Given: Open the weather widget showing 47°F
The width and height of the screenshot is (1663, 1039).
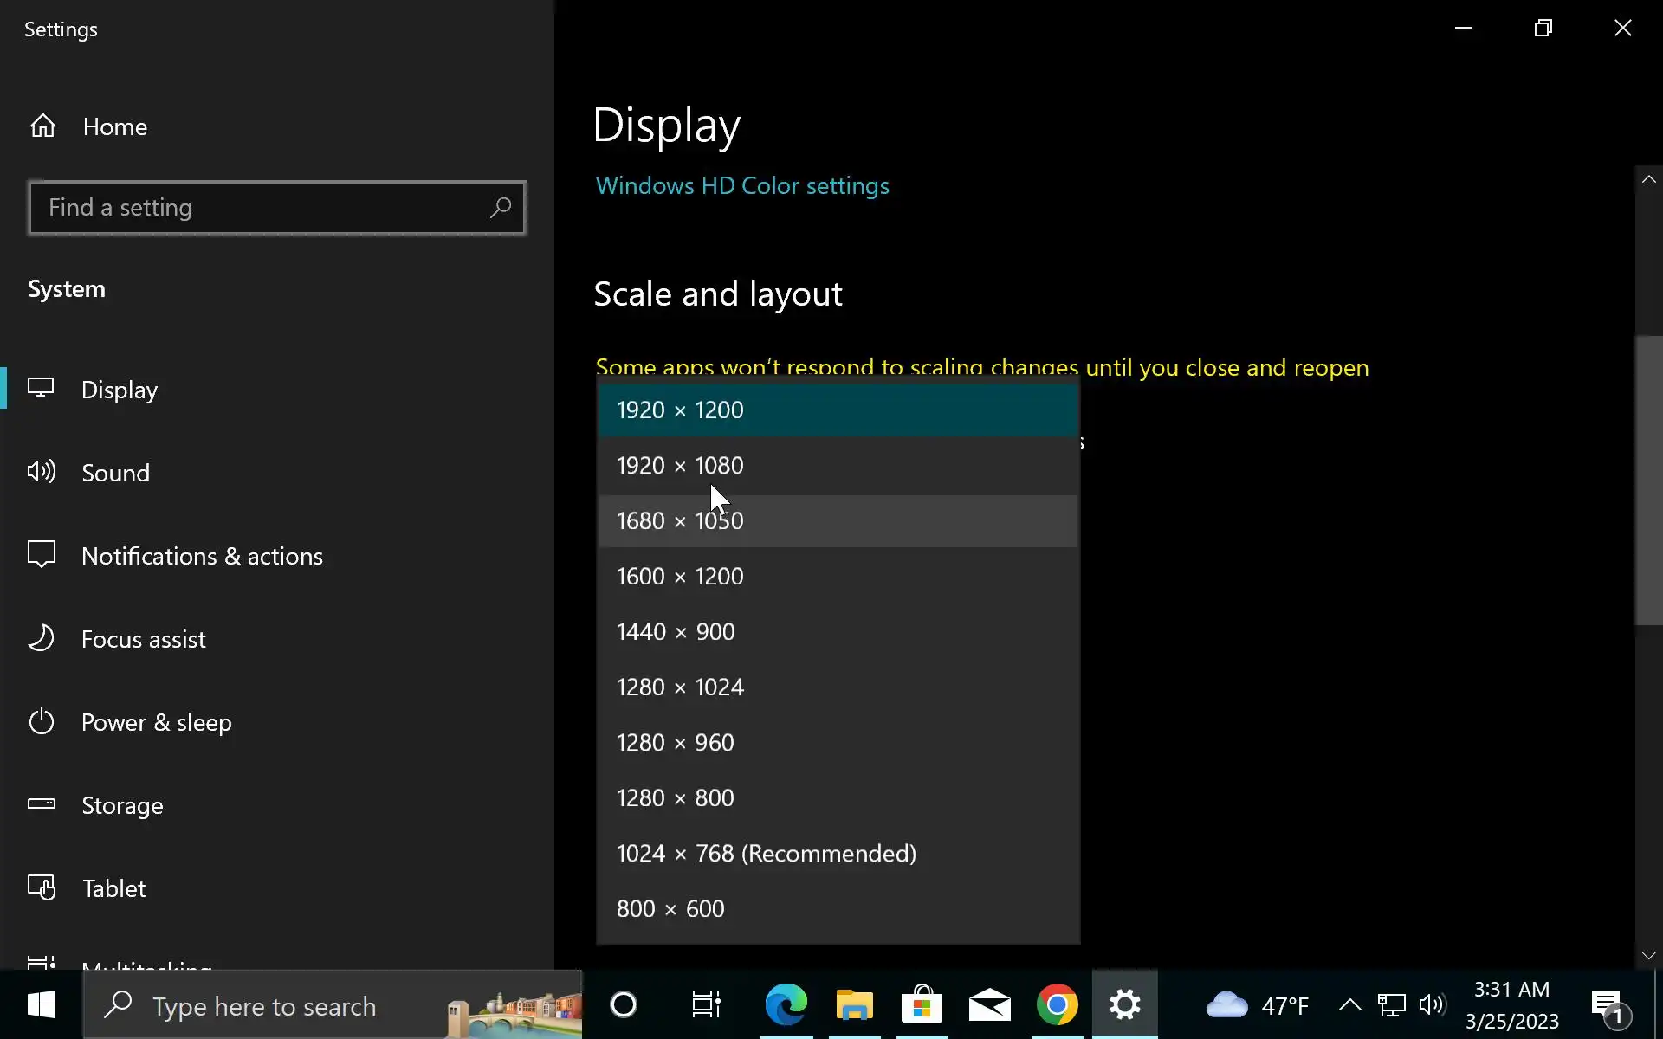Looking at the screenshot, I should tap(1256, 1005).
